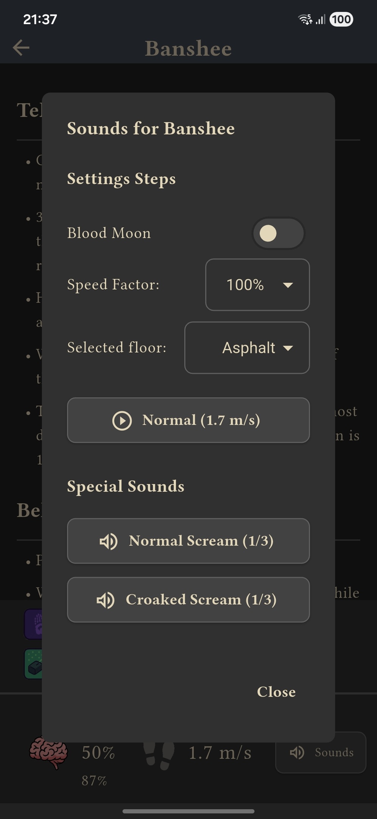Screen dimensions: 377x819
Task: Click the speaker icon on Sounds button
Action: [x=297, y=753]
